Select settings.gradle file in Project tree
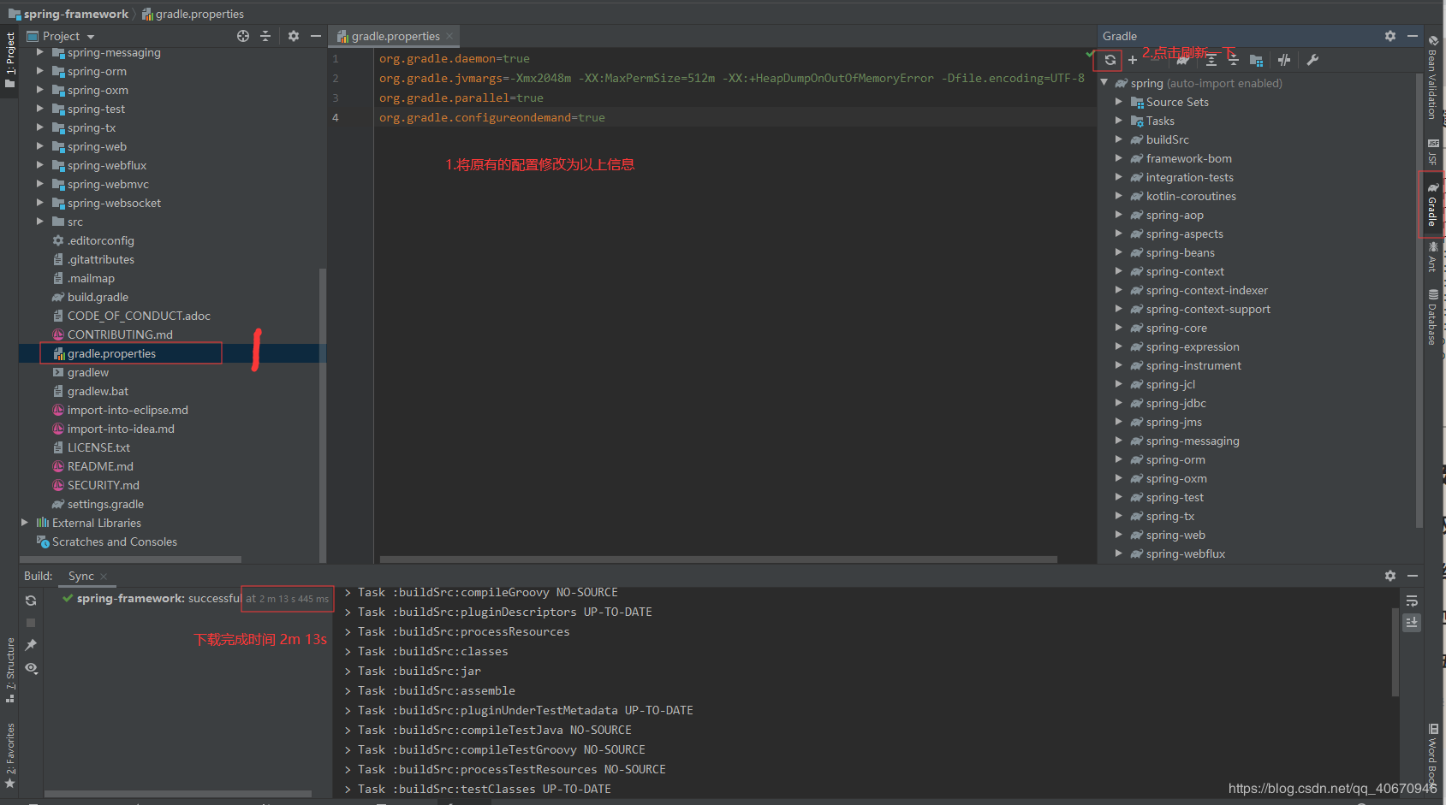This screenshot has height=805, width=1446. click(105, 504)
